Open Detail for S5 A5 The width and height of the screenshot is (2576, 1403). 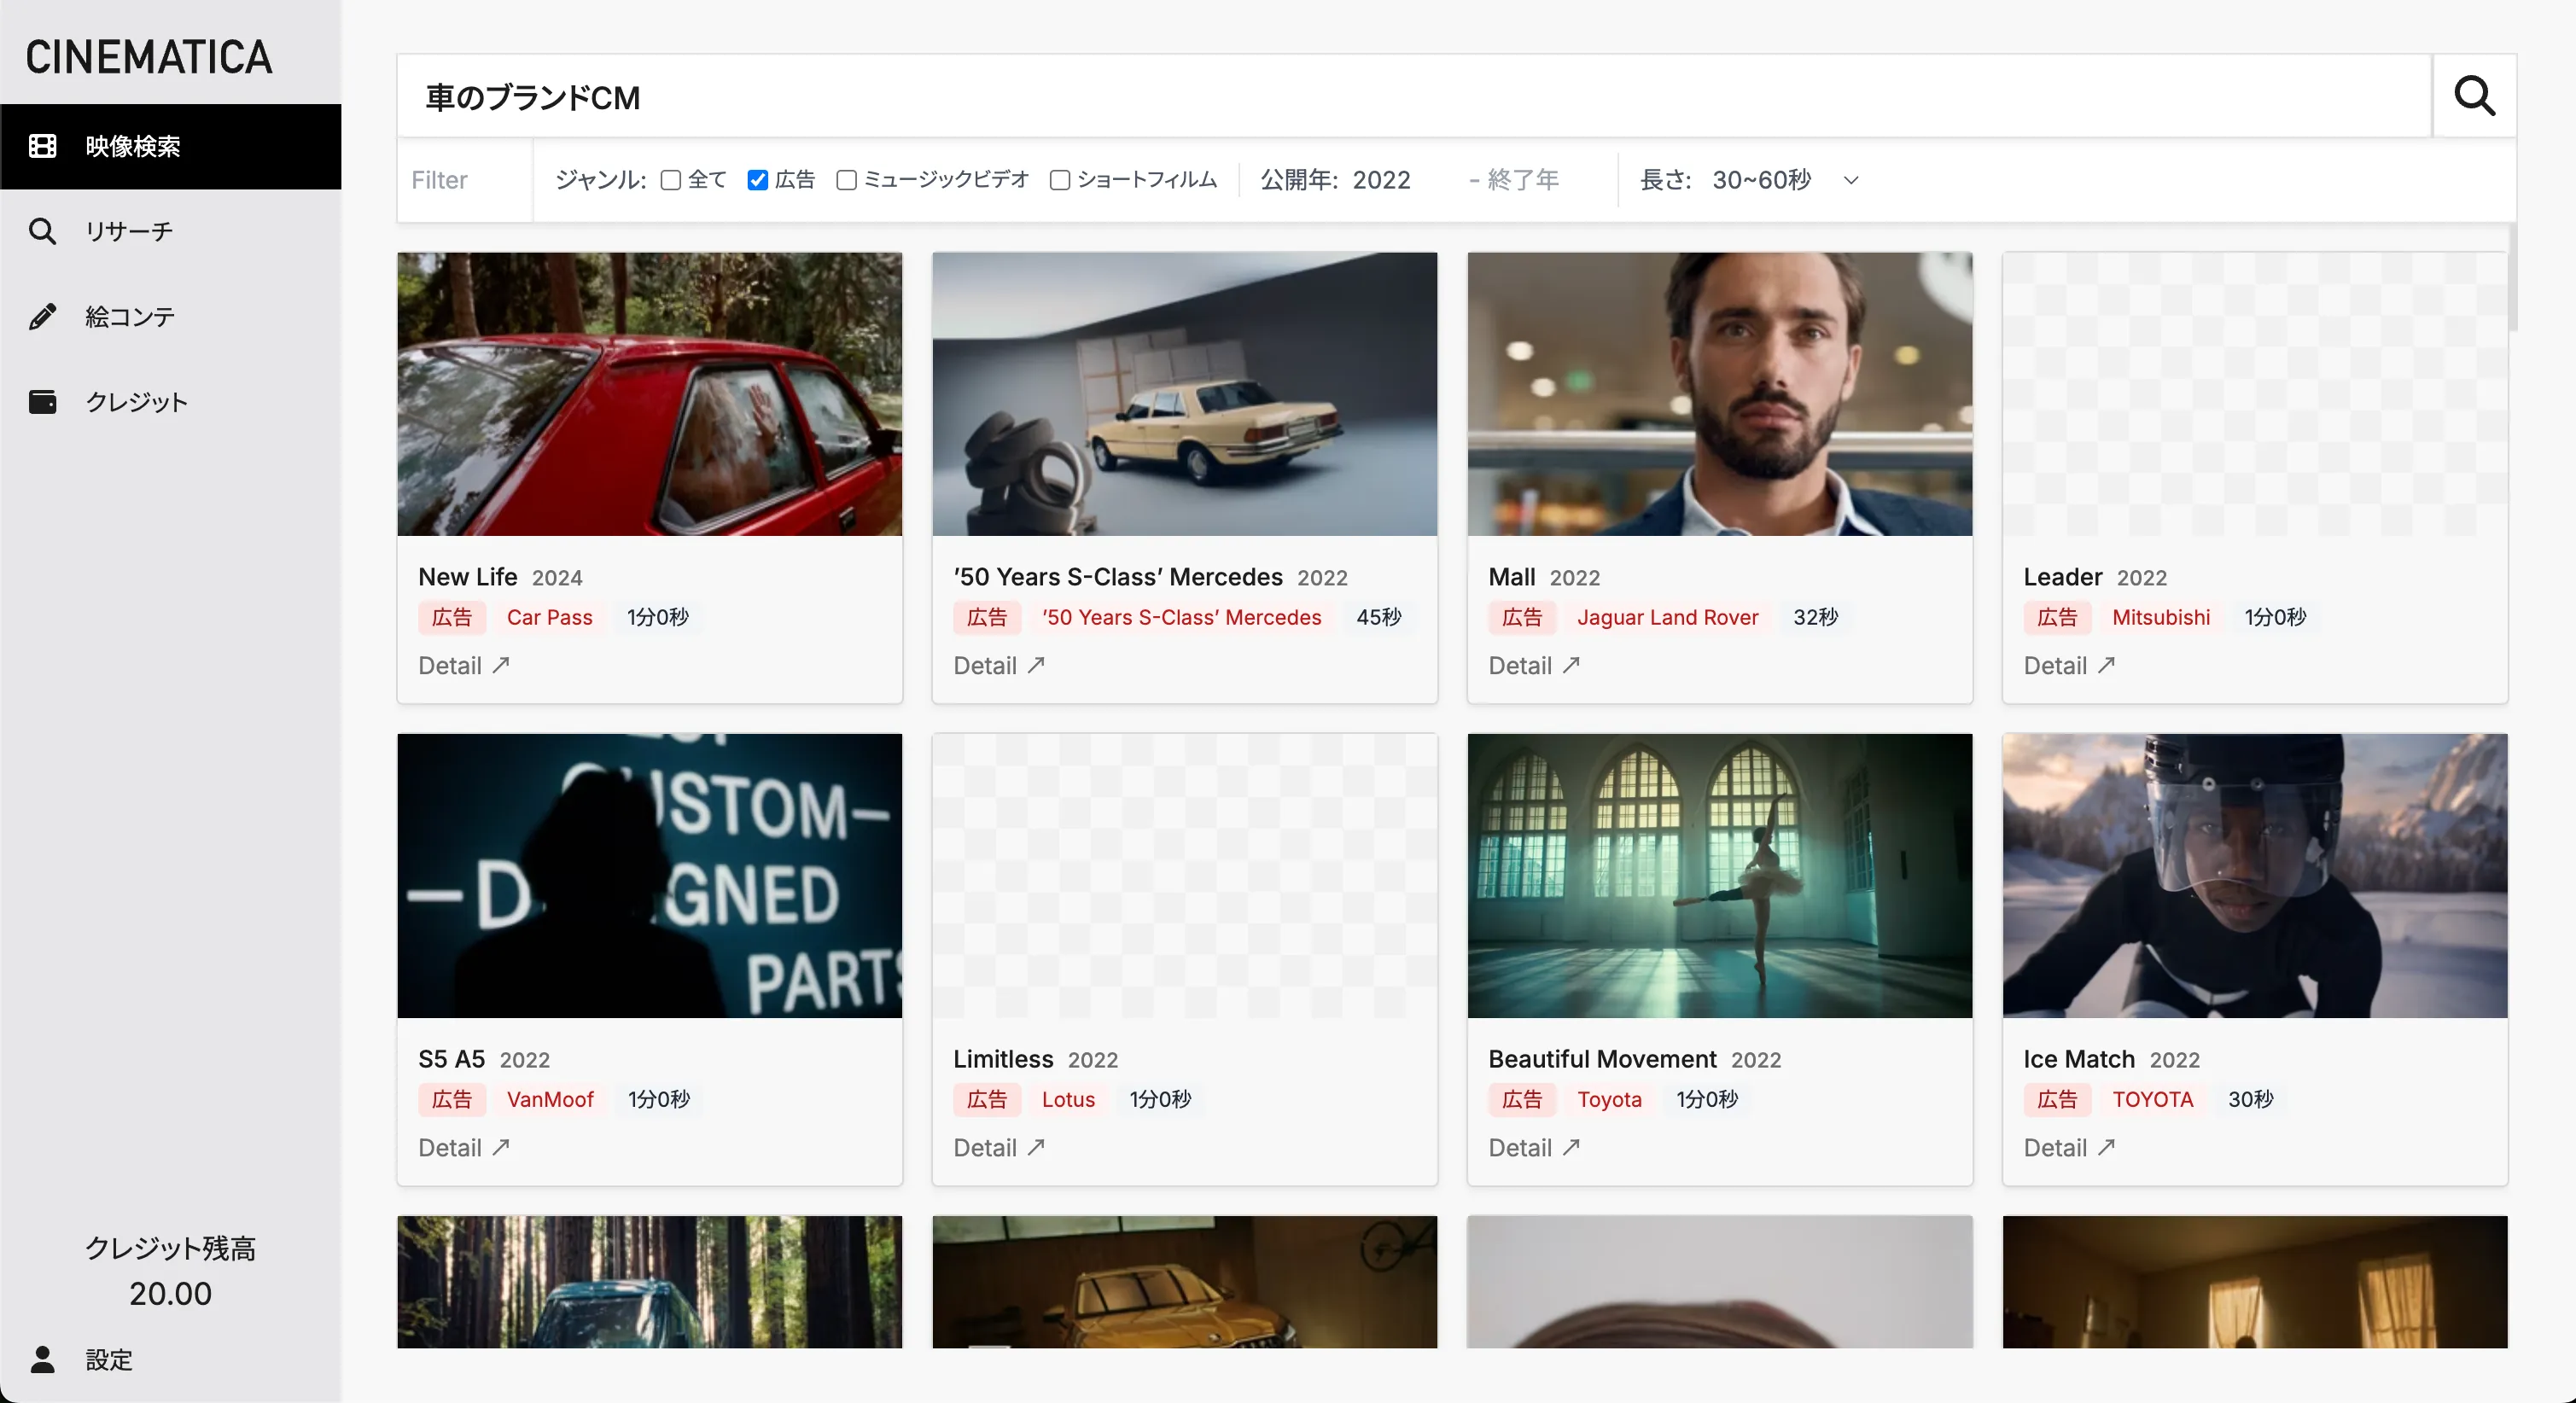tap(463, 1147)
